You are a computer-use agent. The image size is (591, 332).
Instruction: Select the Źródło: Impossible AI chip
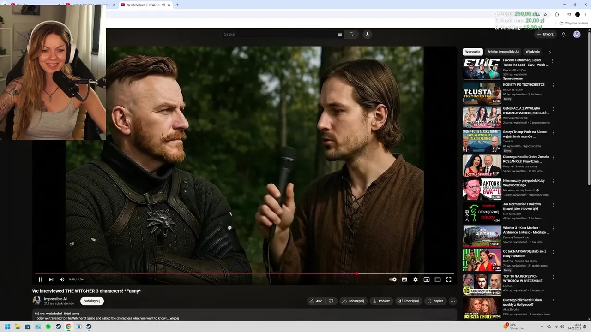(503, 52)
